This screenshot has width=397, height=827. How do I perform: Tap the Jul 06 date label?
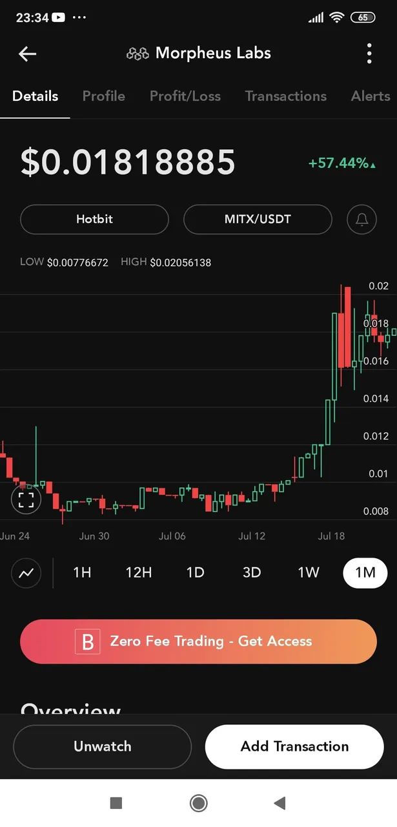(172, 536)
